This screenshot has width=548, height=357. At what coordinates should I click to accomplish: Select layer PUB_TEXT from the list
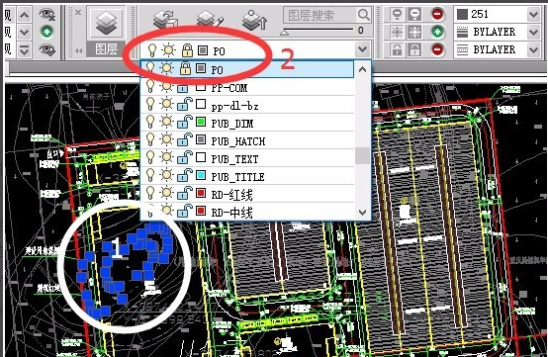247,158
